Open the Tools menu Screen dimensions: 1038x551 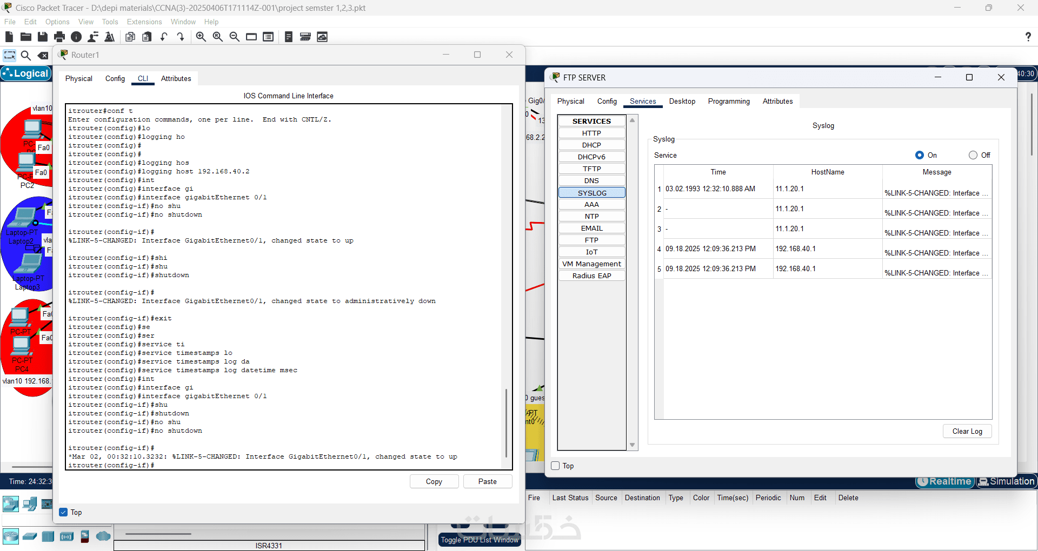tap(110, 22)
